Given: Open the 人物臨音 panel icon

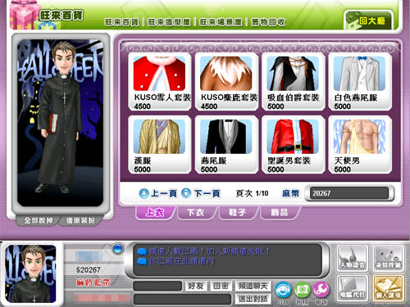Looking at the screenshot, I should tap(353, 258).
